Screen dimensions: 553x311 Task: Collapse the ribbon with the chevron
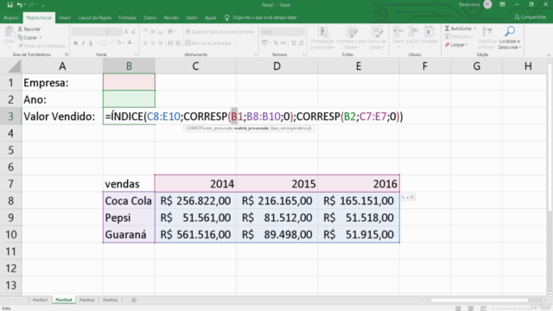(549, 55)
